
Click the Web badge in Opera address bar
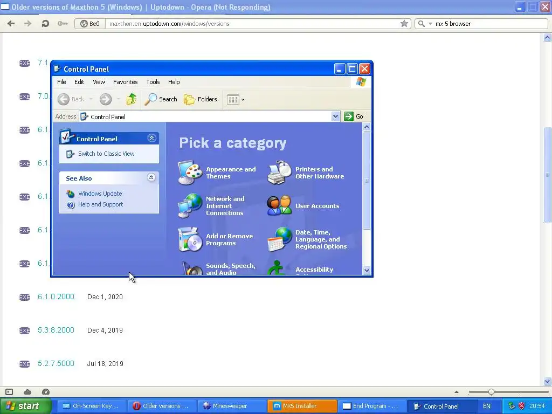[90, 24]
